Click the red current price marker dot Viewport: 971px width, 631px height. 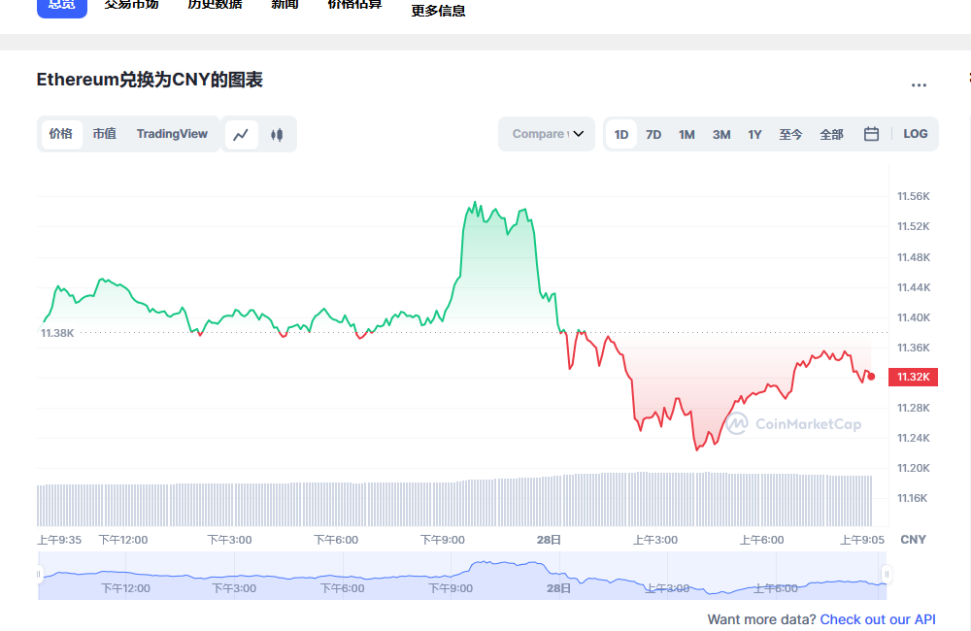point(871,377)
